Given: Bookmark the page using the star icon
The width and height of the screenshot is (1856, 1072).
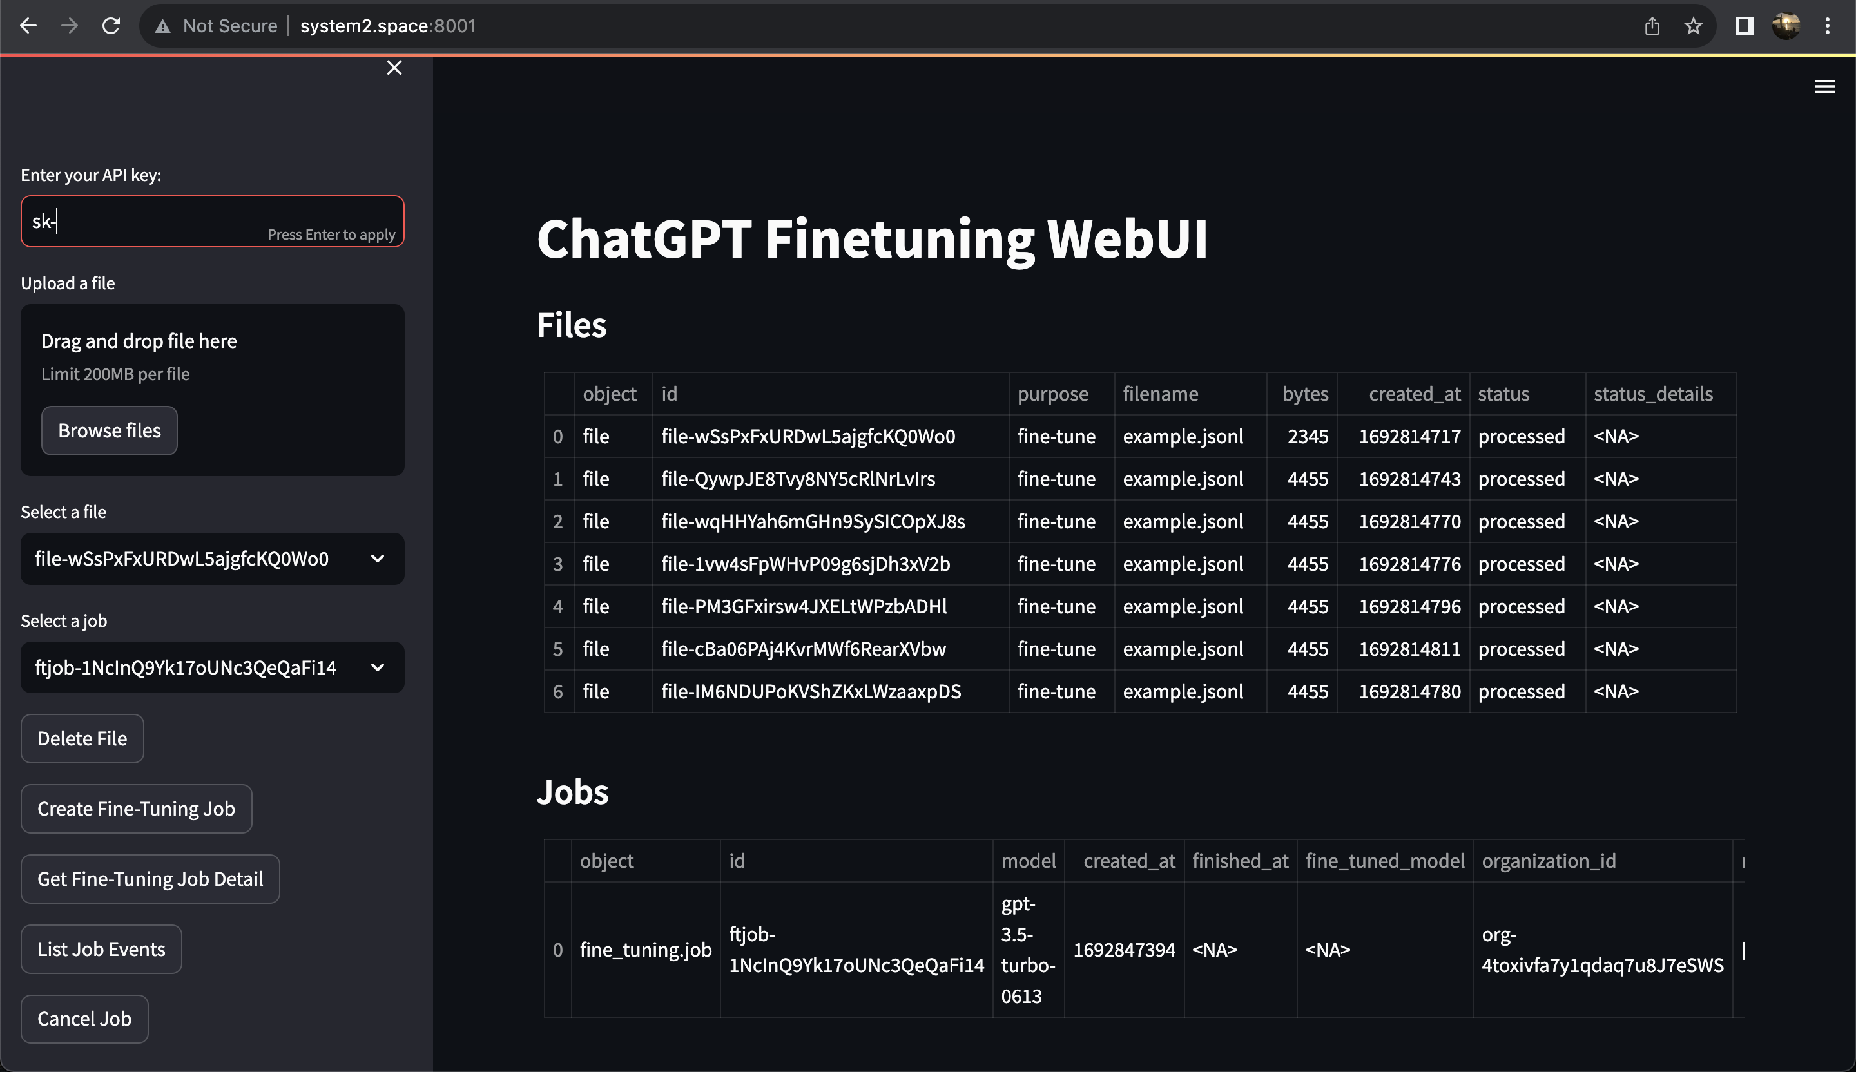Looking at the screenshot, I should (x=1693, y=26).
